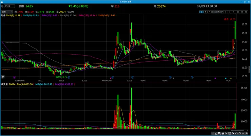Viewport: 251px width, 136px height.
Task: Click the blue circle event marker after 11/01
Action: click(x=69, y=77)
